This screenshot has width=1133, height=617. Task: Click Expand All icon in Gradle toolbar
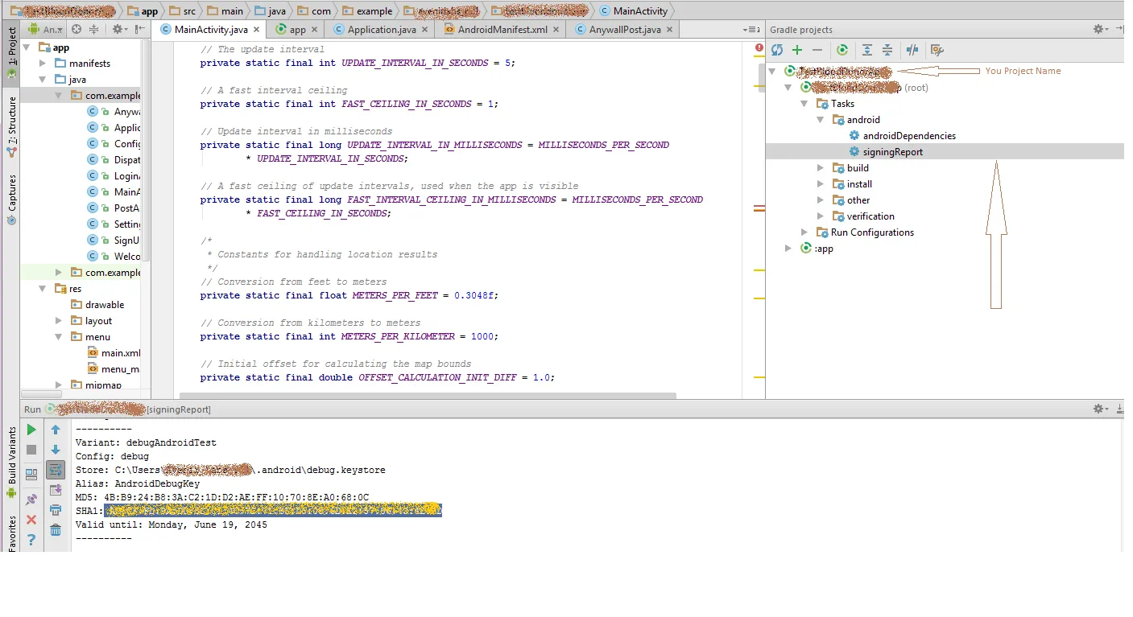tap(866, 50)
